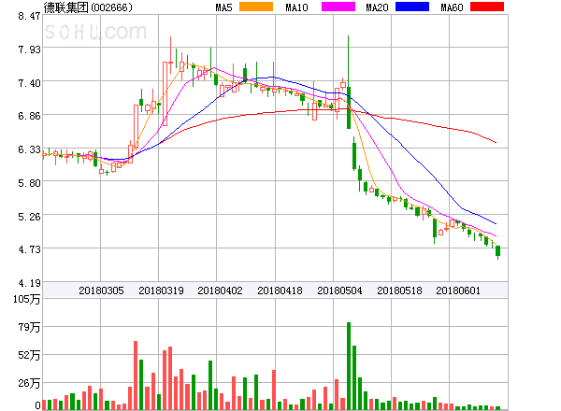Click the 105万 volume axis label
Image resolution: width=561 pixels, height=411 pixels.
[x=27, y=299]
